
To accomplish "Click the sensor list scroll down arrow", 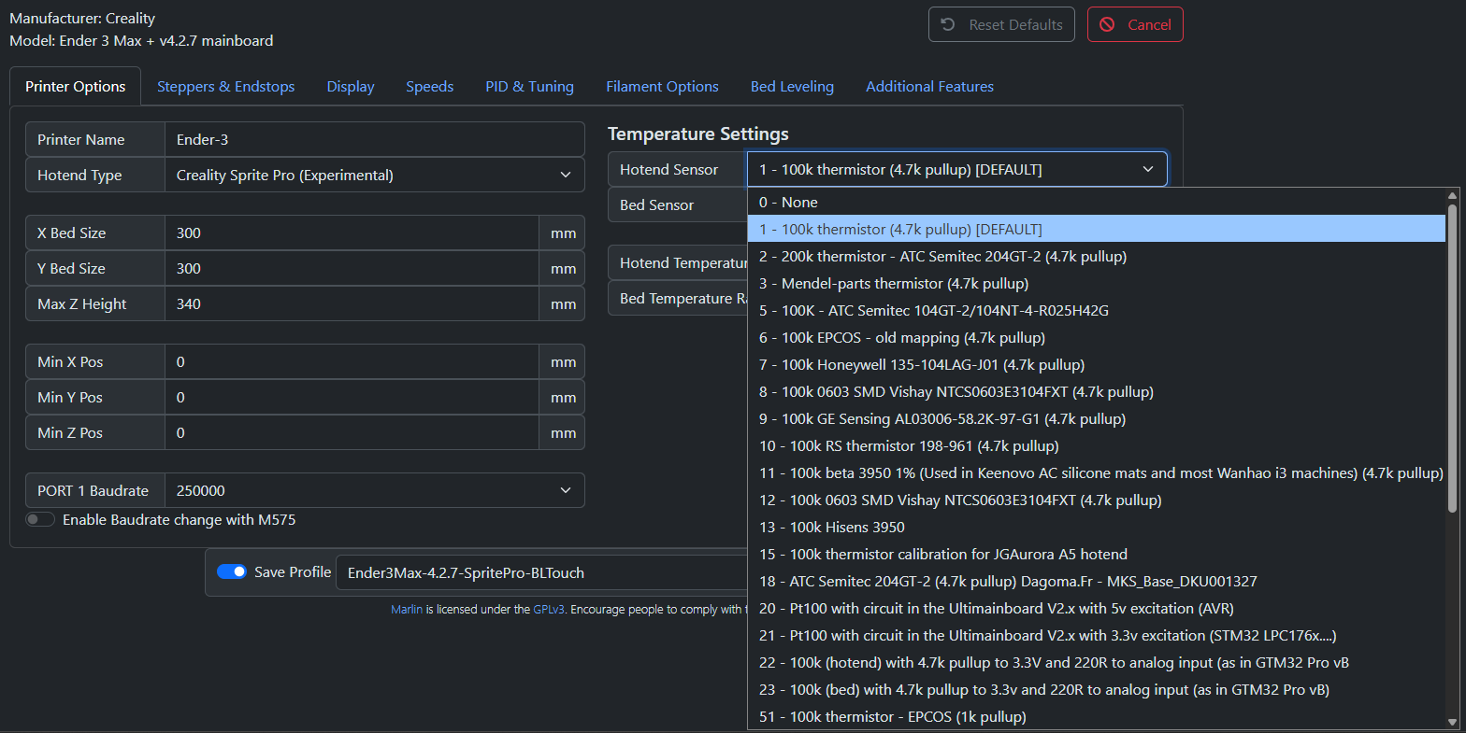I will tap(1452, 722).
